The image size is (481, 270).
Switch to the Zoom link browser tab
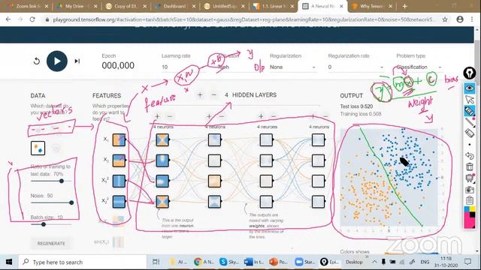click(x=28, y=6)
